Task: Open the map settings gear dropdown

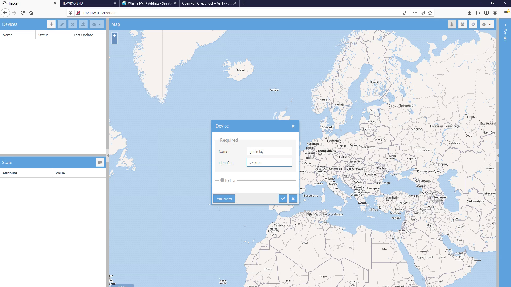Action: coord(486,24)
